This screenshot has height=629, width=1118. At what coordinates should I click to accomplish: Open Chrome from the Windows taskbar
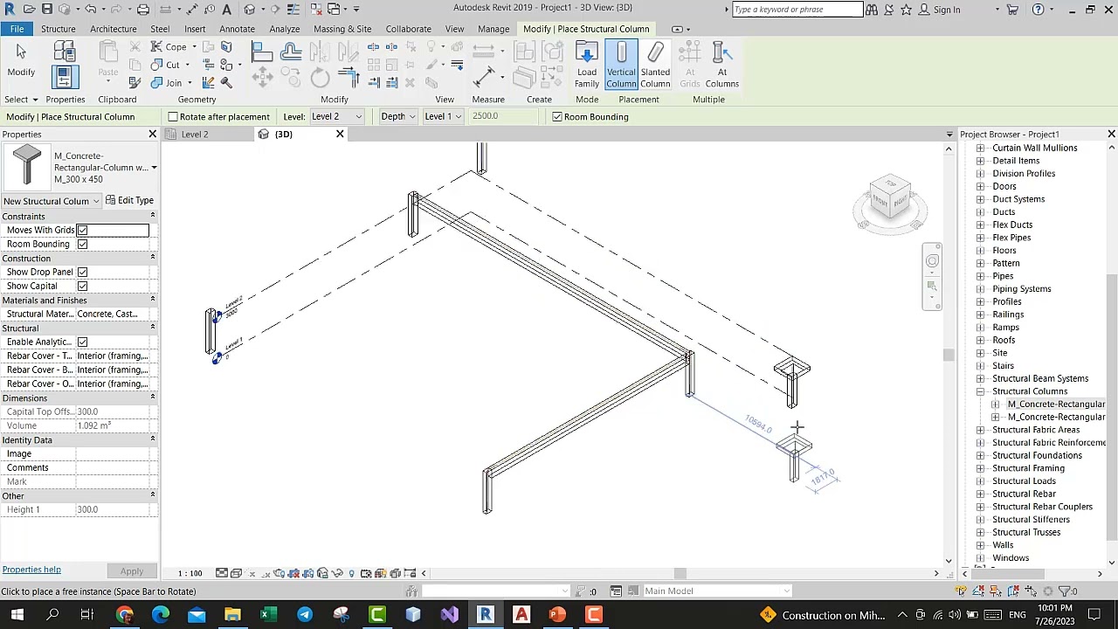[x=124, y=615]
